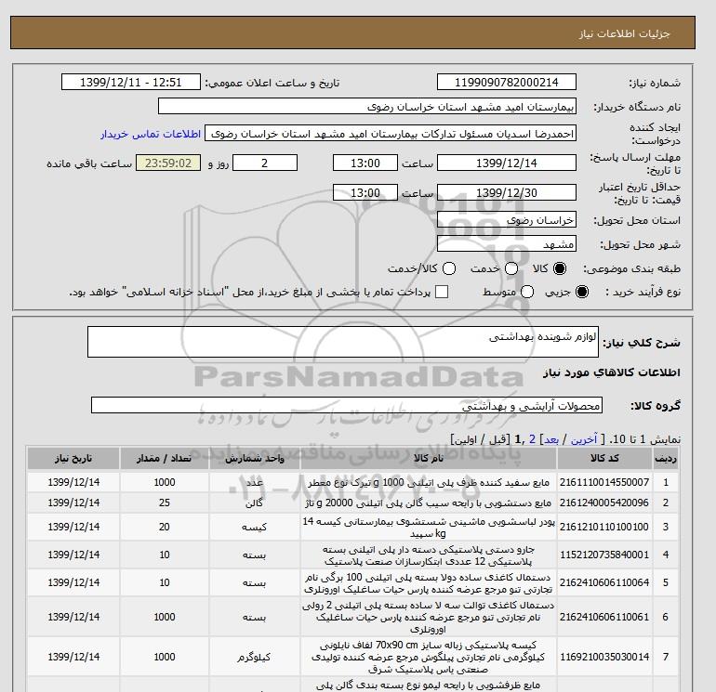Click the نام کالا column header

click(x=429, y=459)
